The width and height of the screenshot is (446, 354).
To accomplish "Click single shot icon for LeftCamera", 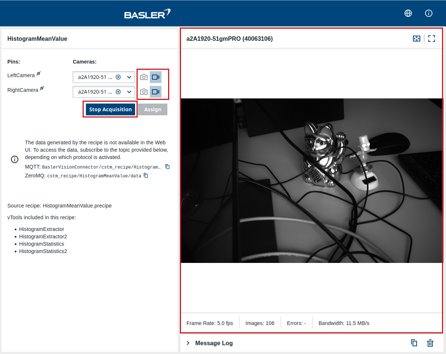I will [x=144, y=77].
